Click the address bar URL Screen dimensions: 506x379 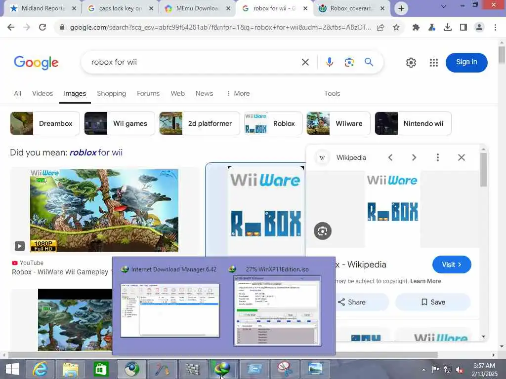tap(220, 28)
